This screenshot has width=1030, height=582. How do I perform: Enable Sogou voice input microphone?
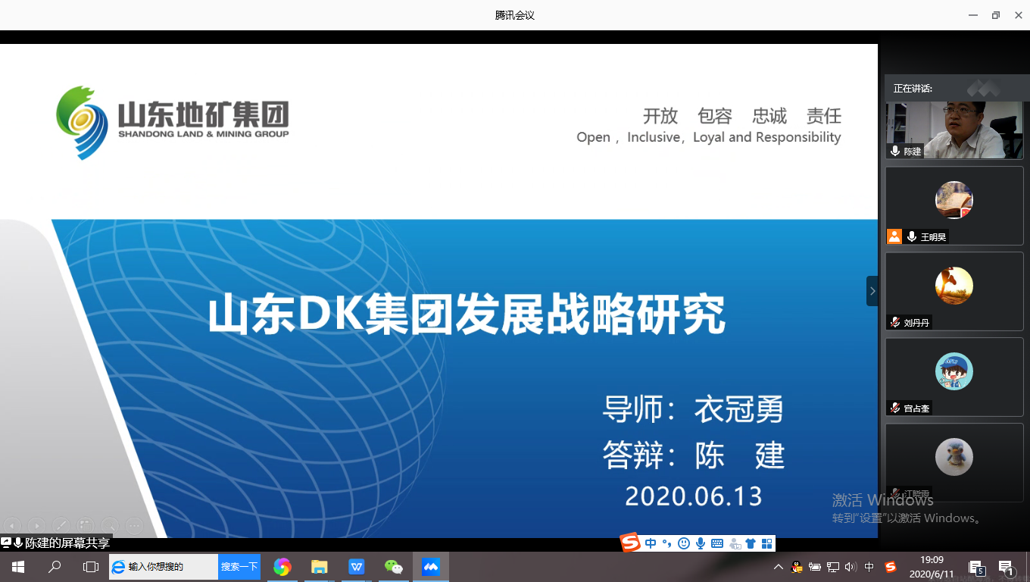tap(701, 543)
